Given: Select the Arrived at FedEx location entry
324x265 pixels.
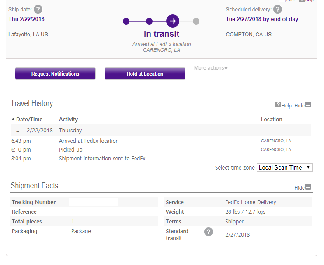Looking at the screenshot, I should click(x=89, y=141).
